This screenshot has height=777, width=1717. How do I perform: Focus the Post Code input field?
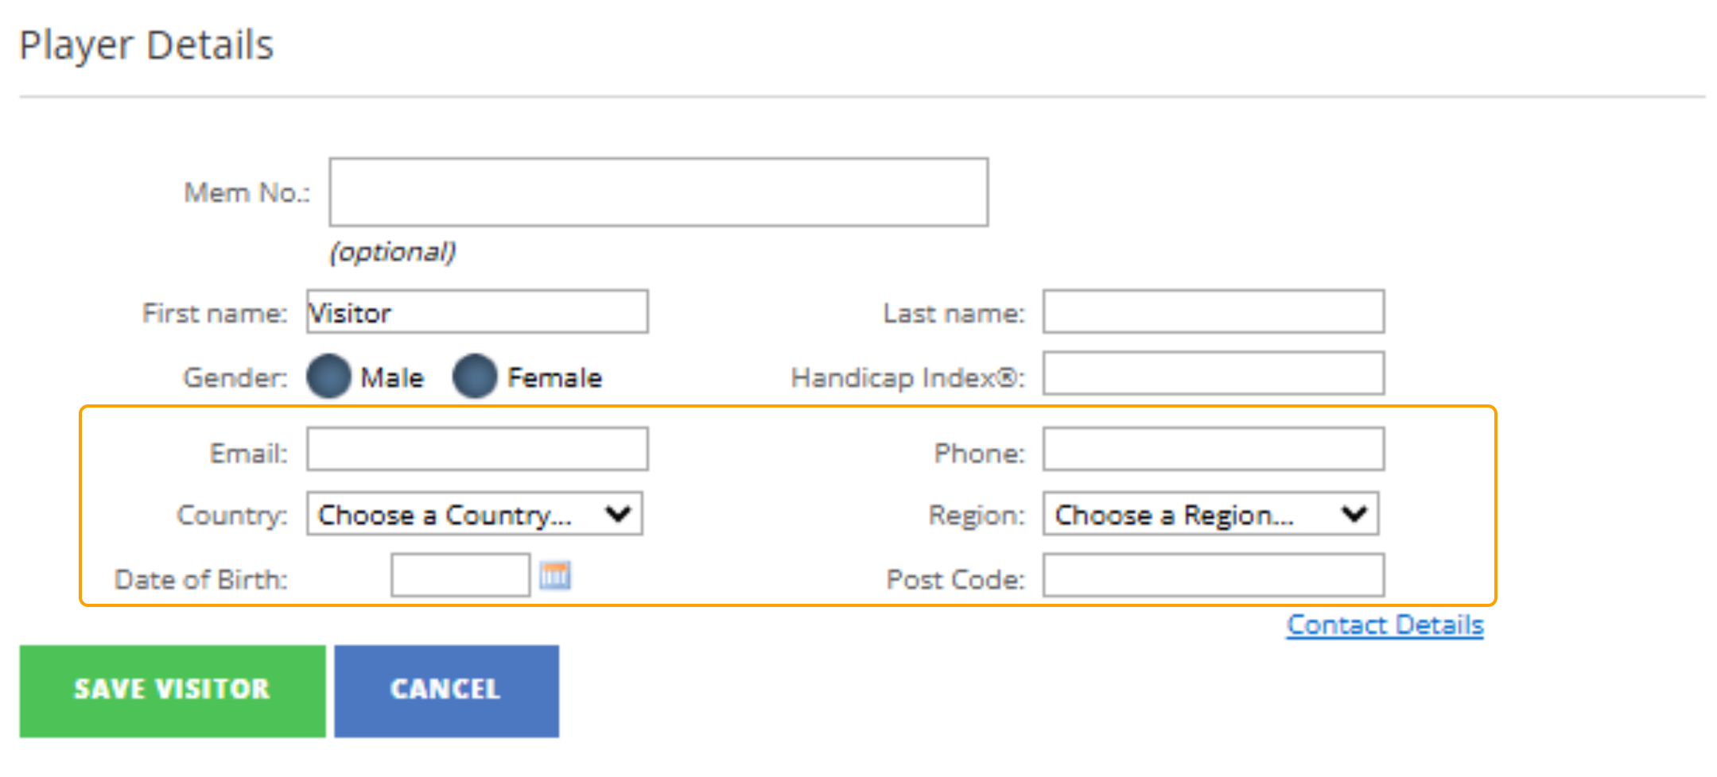click(x=1213, y=575)
